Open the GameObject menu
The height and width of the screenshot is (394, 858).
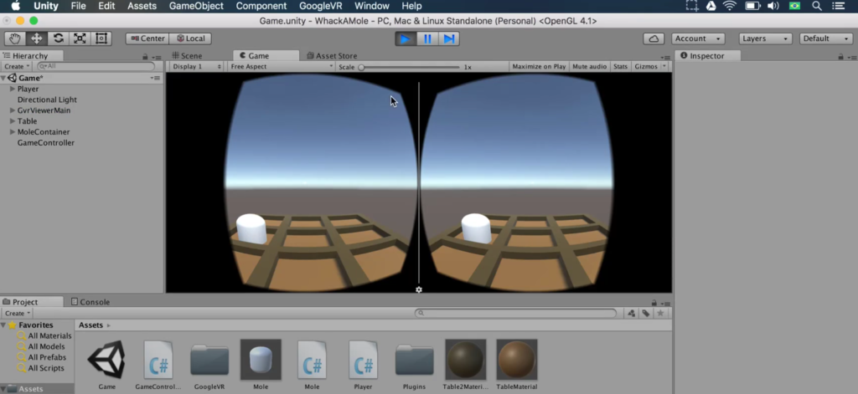tap(196, 6)
